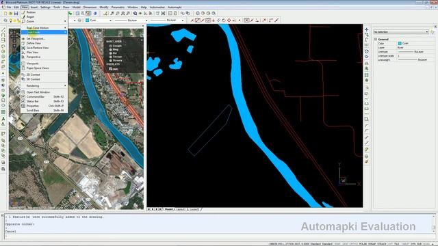Click the first zoom magnifier toolbar icon
This screenshot has height=246, width=438.
click(112, 14)
